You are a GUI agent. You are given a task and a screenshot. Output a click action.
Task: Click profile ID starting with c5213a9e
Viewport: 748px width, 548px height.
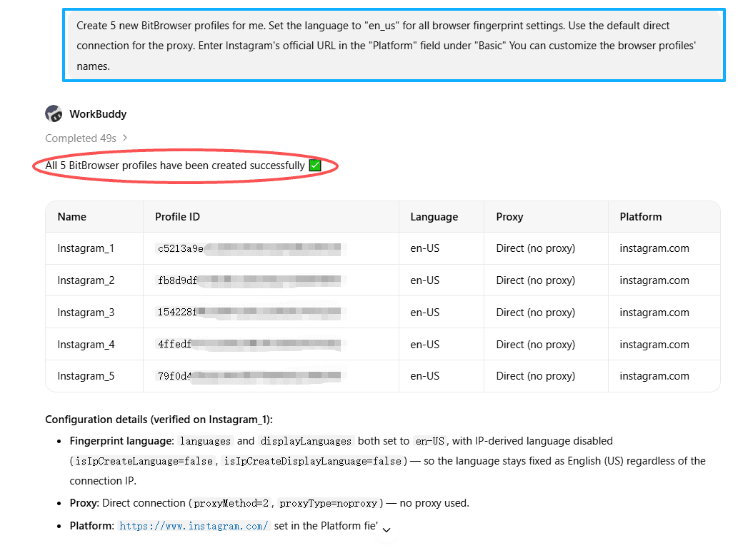249,248
